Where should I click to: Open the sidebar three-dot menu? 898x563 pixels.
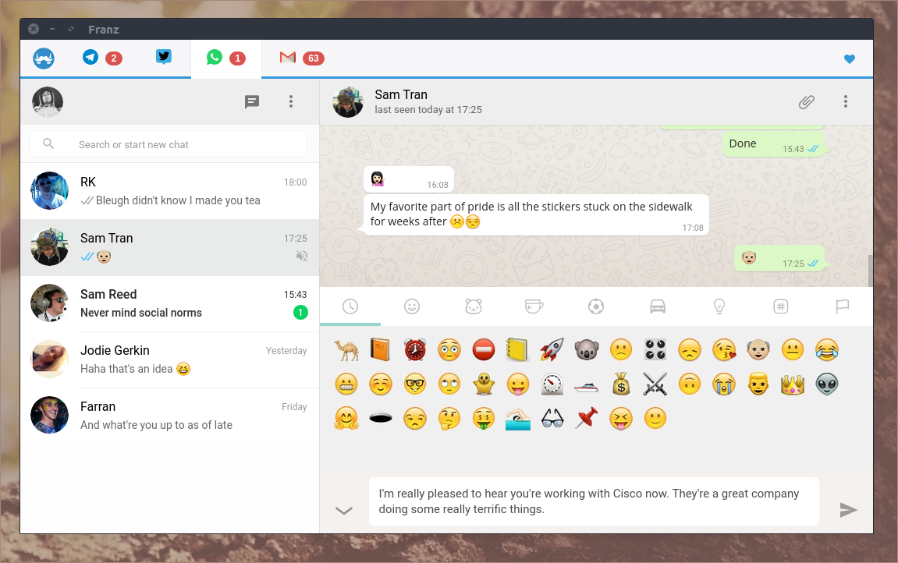291,101
